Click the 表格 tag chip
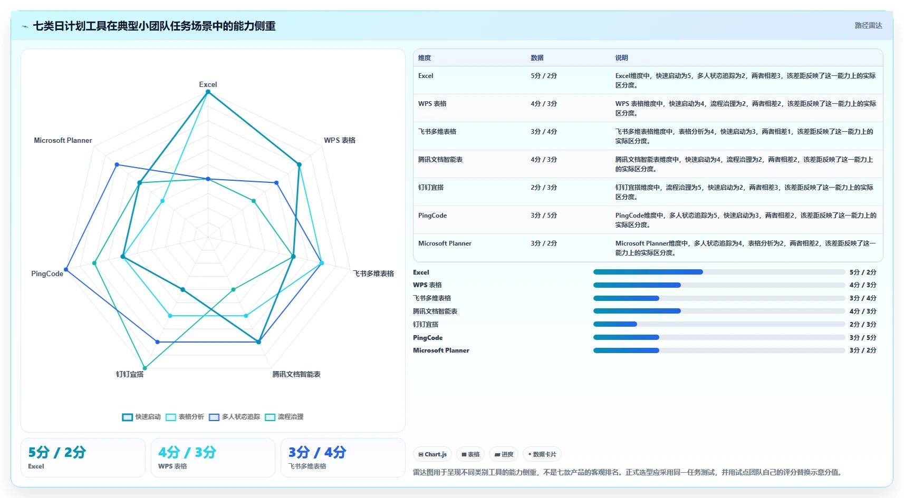 tap(470, 454)
